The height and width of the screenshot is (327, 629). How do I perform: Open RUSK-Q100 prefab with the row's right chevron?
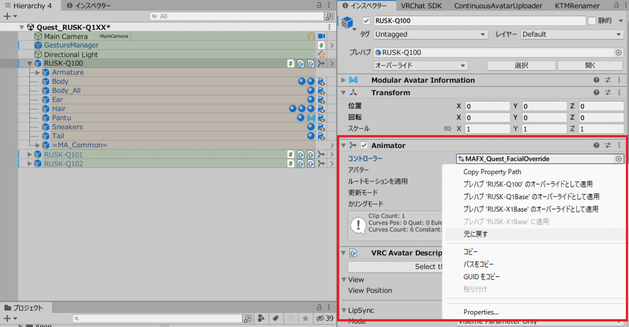(332, 63)
